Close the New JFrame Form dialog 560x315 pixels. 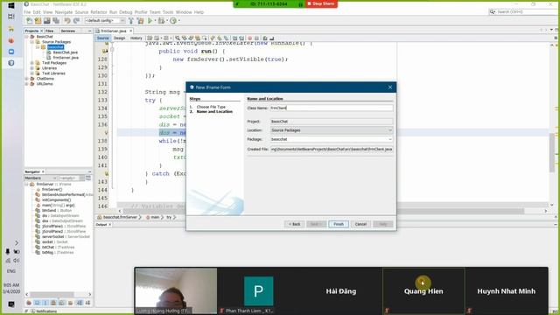click(390, 87)
